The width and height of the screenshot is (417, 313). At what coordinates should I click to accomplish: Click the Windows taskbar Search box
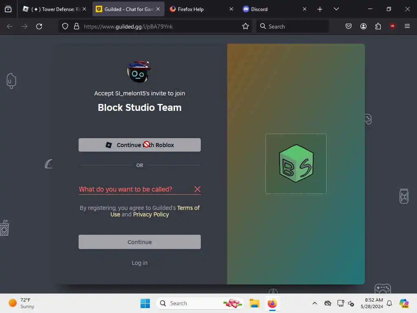(200, 303)
